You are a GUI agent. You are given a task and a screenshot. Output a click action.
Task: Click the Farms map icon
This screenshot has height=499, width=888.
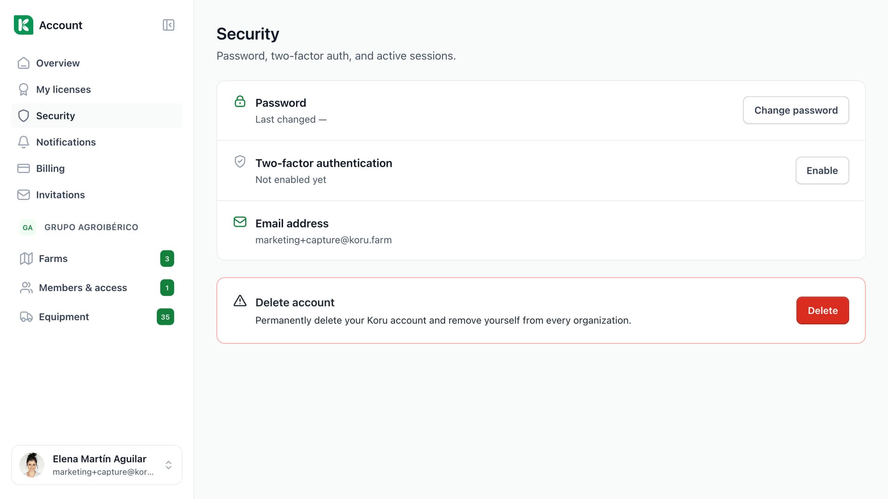[26, 259]
